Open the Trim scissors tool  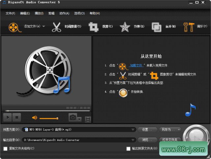tap(57, 27)
